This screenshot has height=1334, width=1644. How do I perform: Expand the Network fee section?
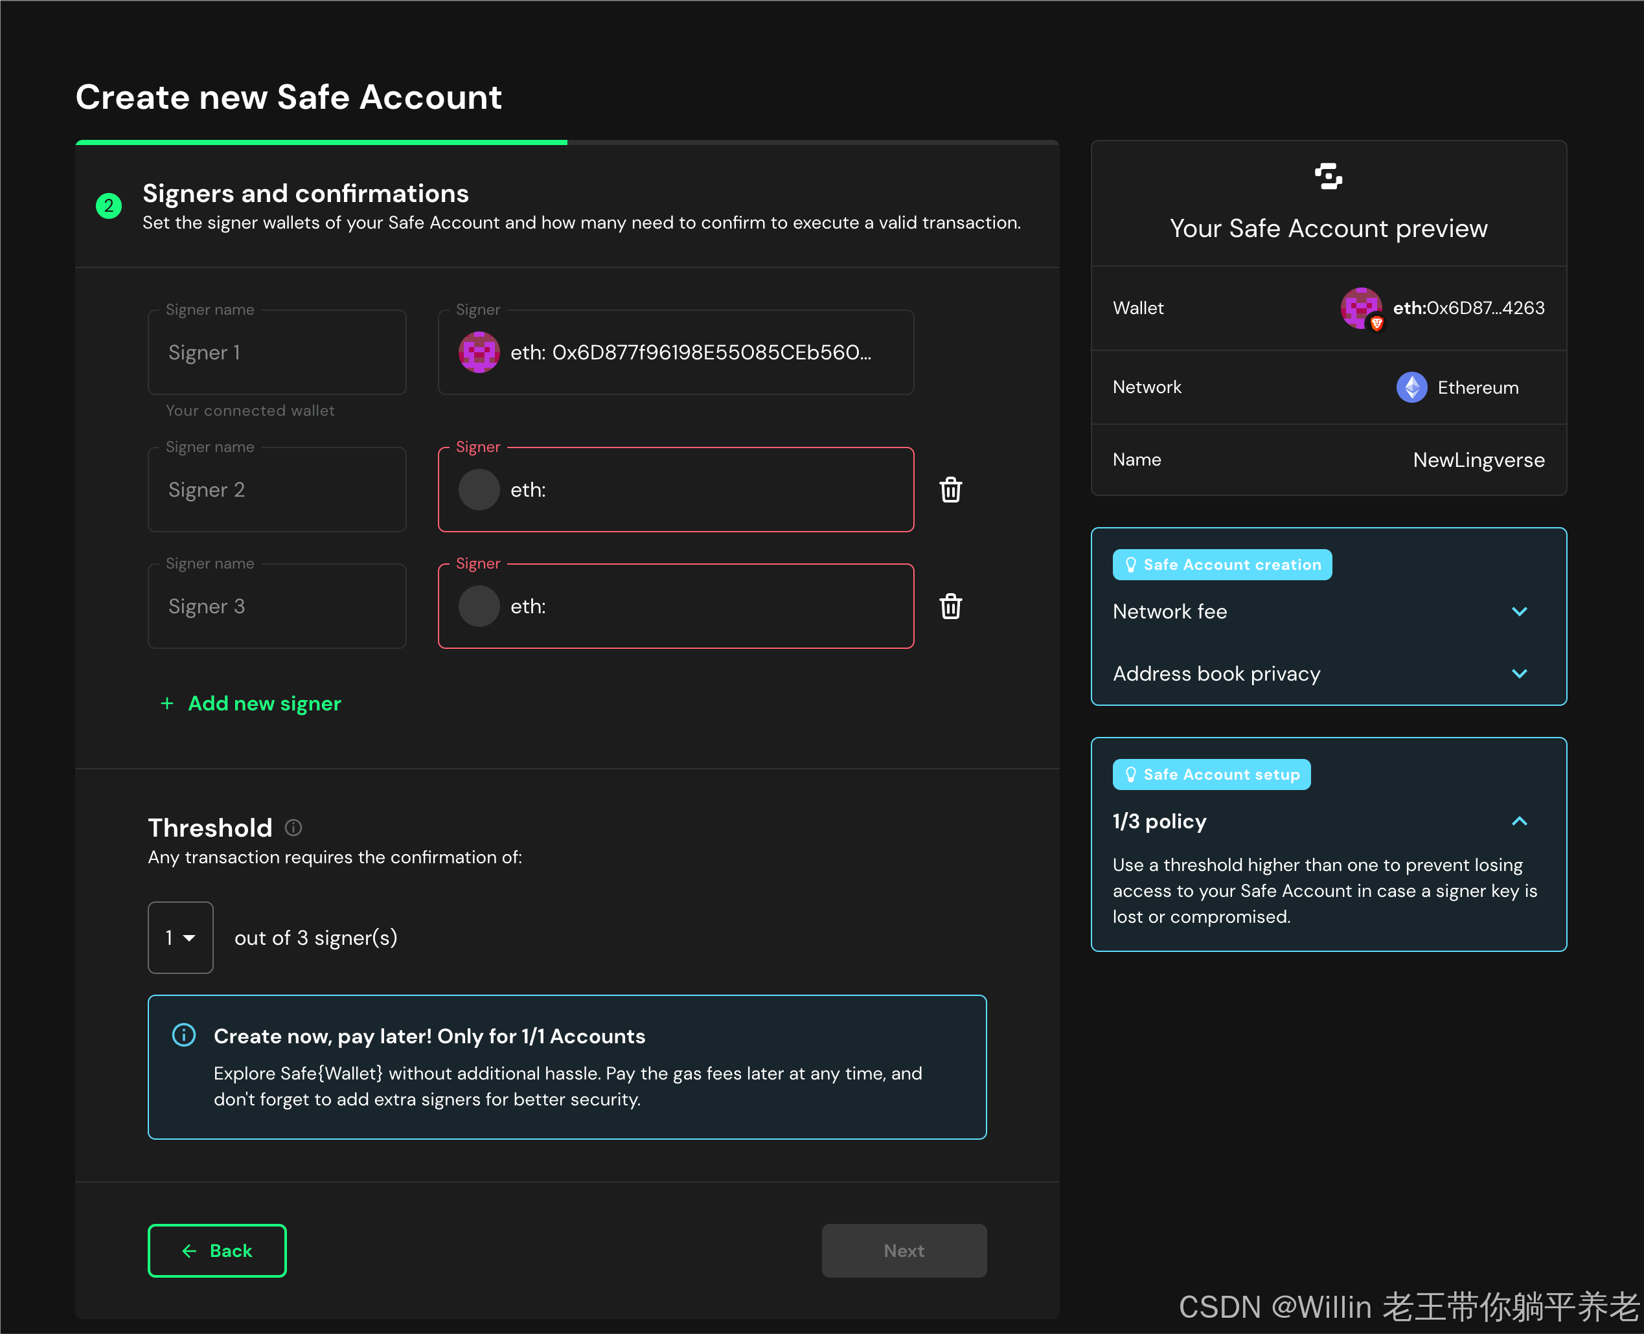click(x=1519, y=612)
